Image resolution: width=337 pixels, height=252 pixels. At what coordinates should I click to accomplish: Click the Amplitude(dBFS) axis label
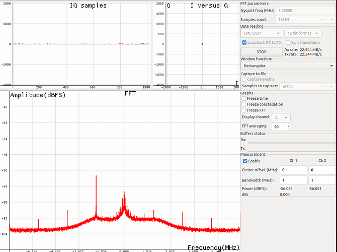click(x=38, y=95)
